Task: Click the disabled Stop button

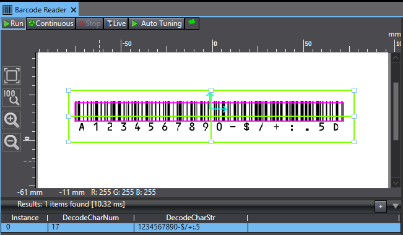Action: (x=89, y=23)
